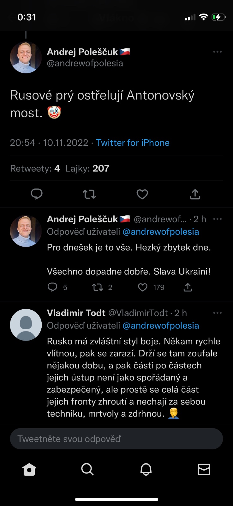
Task: Go to the Home tab
Action: point(29,469)
